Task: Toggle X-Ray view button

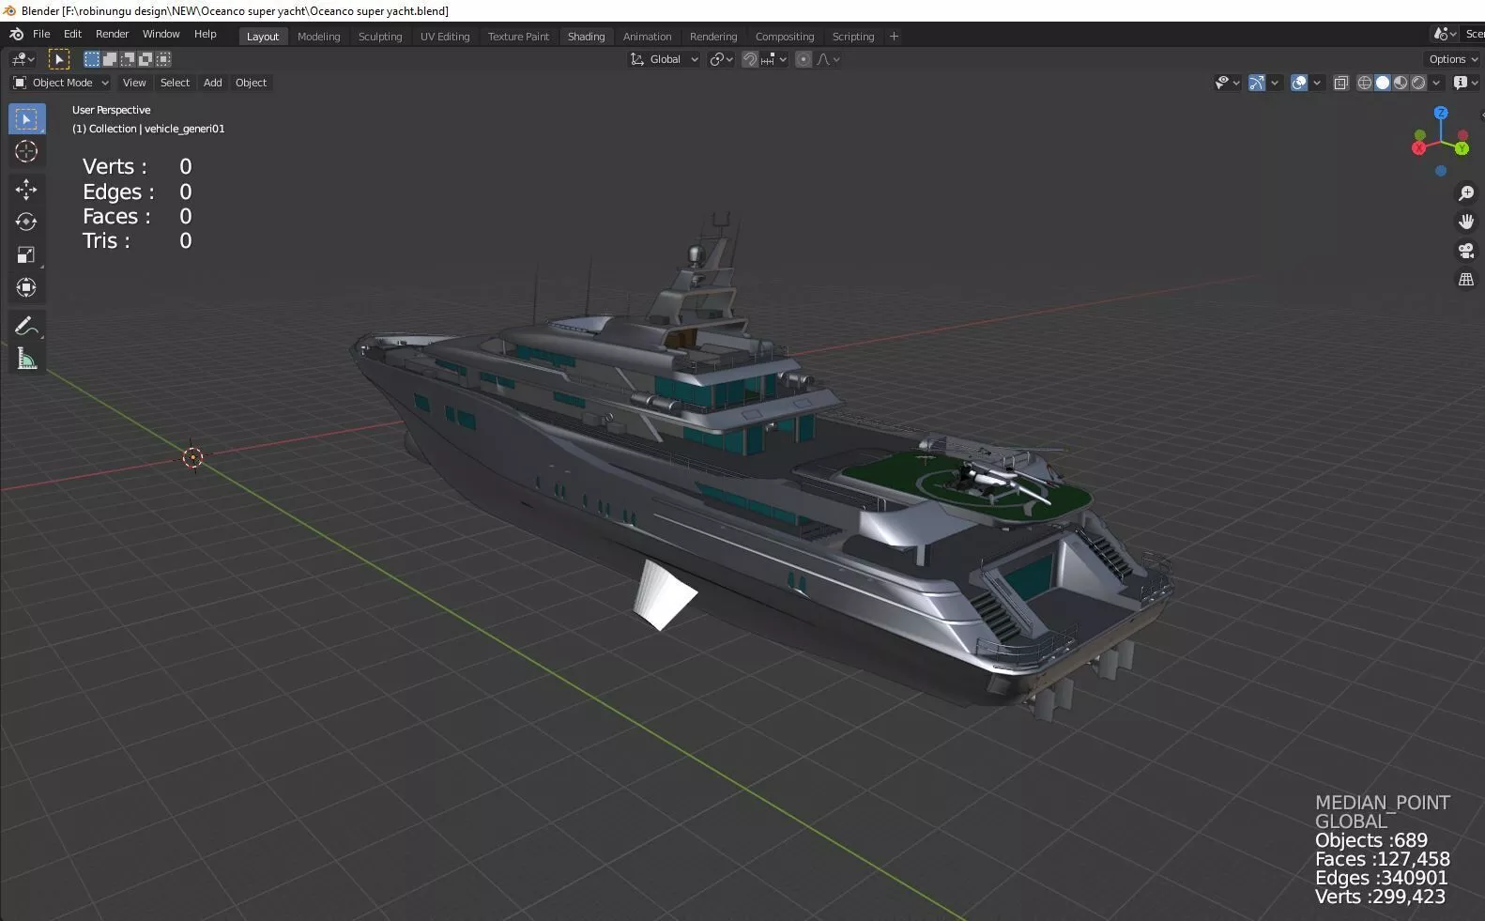Action: click(1340, 83)
